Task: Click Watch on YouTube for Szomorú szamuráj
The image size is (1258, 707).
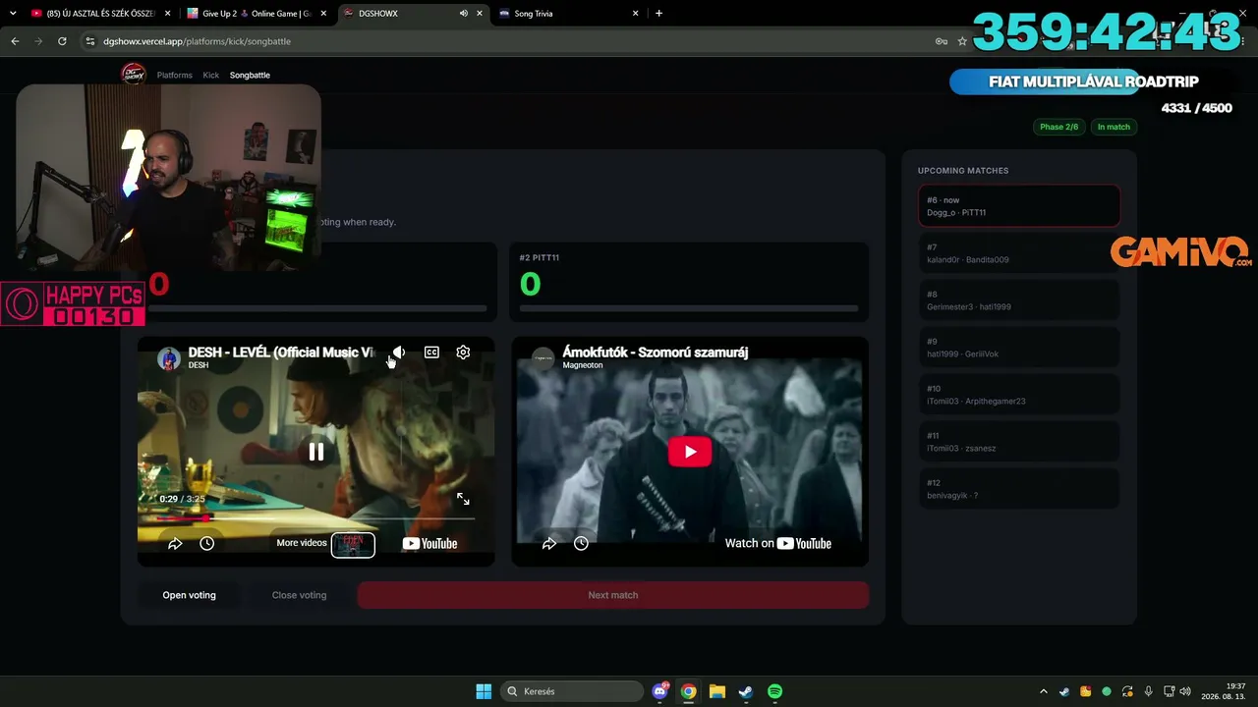Action: (x=778, y=543)
